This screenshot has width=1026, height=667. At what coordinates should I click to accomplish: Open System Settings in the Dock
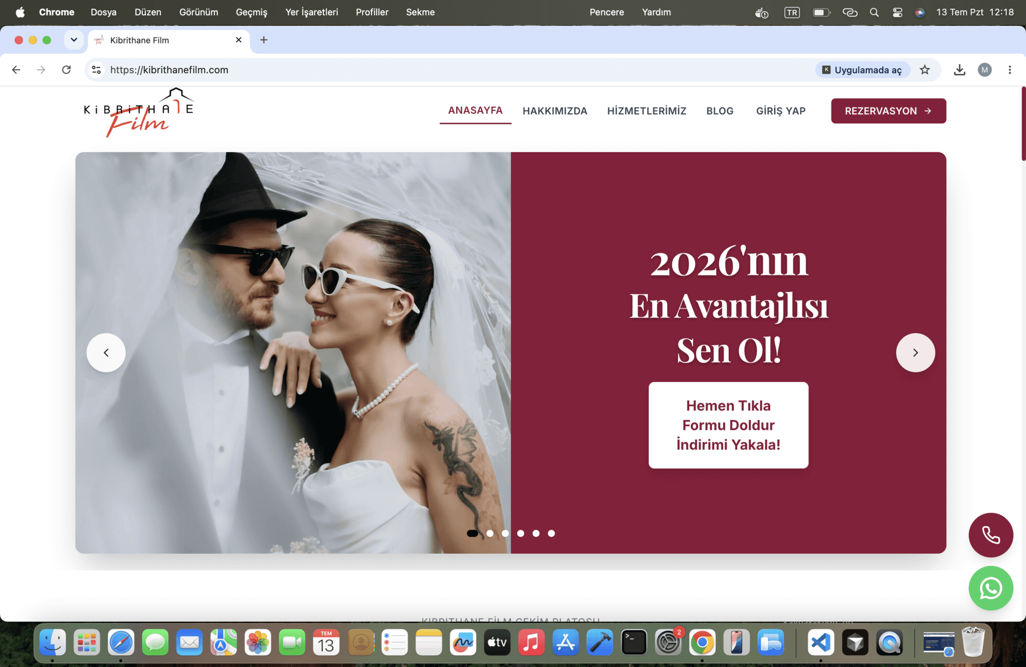point(668,642)
